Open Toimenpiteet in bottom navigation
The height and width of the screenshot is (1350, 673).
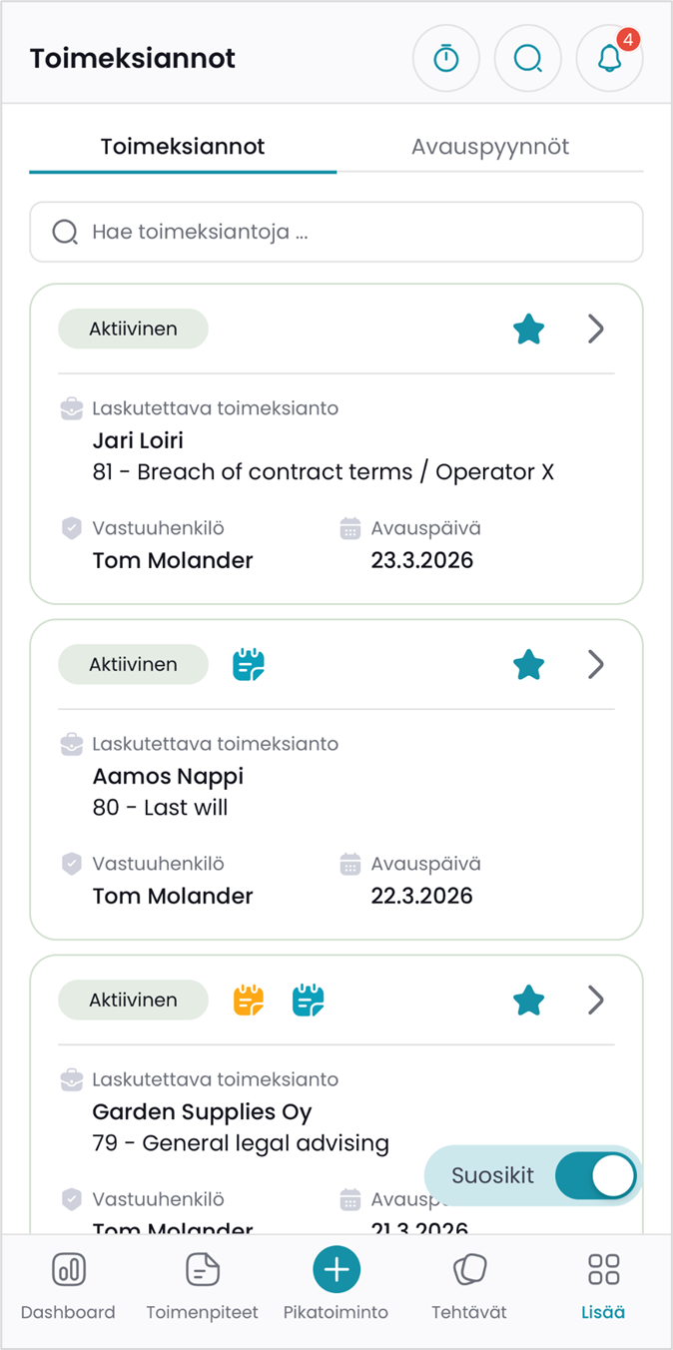[203, 1285]
